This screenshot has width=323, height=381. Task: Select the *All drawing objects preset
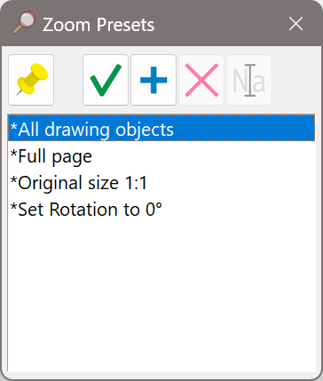coord(161,128)
